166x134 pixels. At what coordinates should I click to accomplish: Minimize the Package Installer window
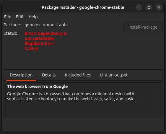coord(139,7)
